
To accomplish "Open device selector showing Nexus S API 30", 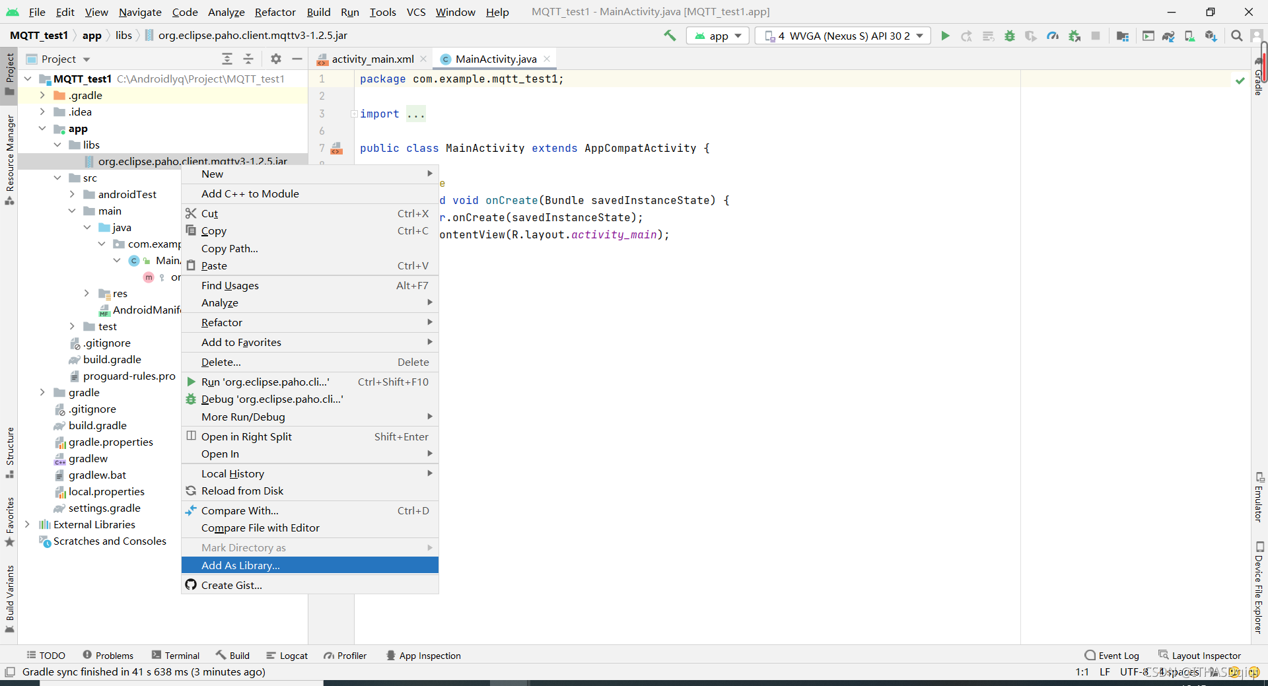I will 843,36.
